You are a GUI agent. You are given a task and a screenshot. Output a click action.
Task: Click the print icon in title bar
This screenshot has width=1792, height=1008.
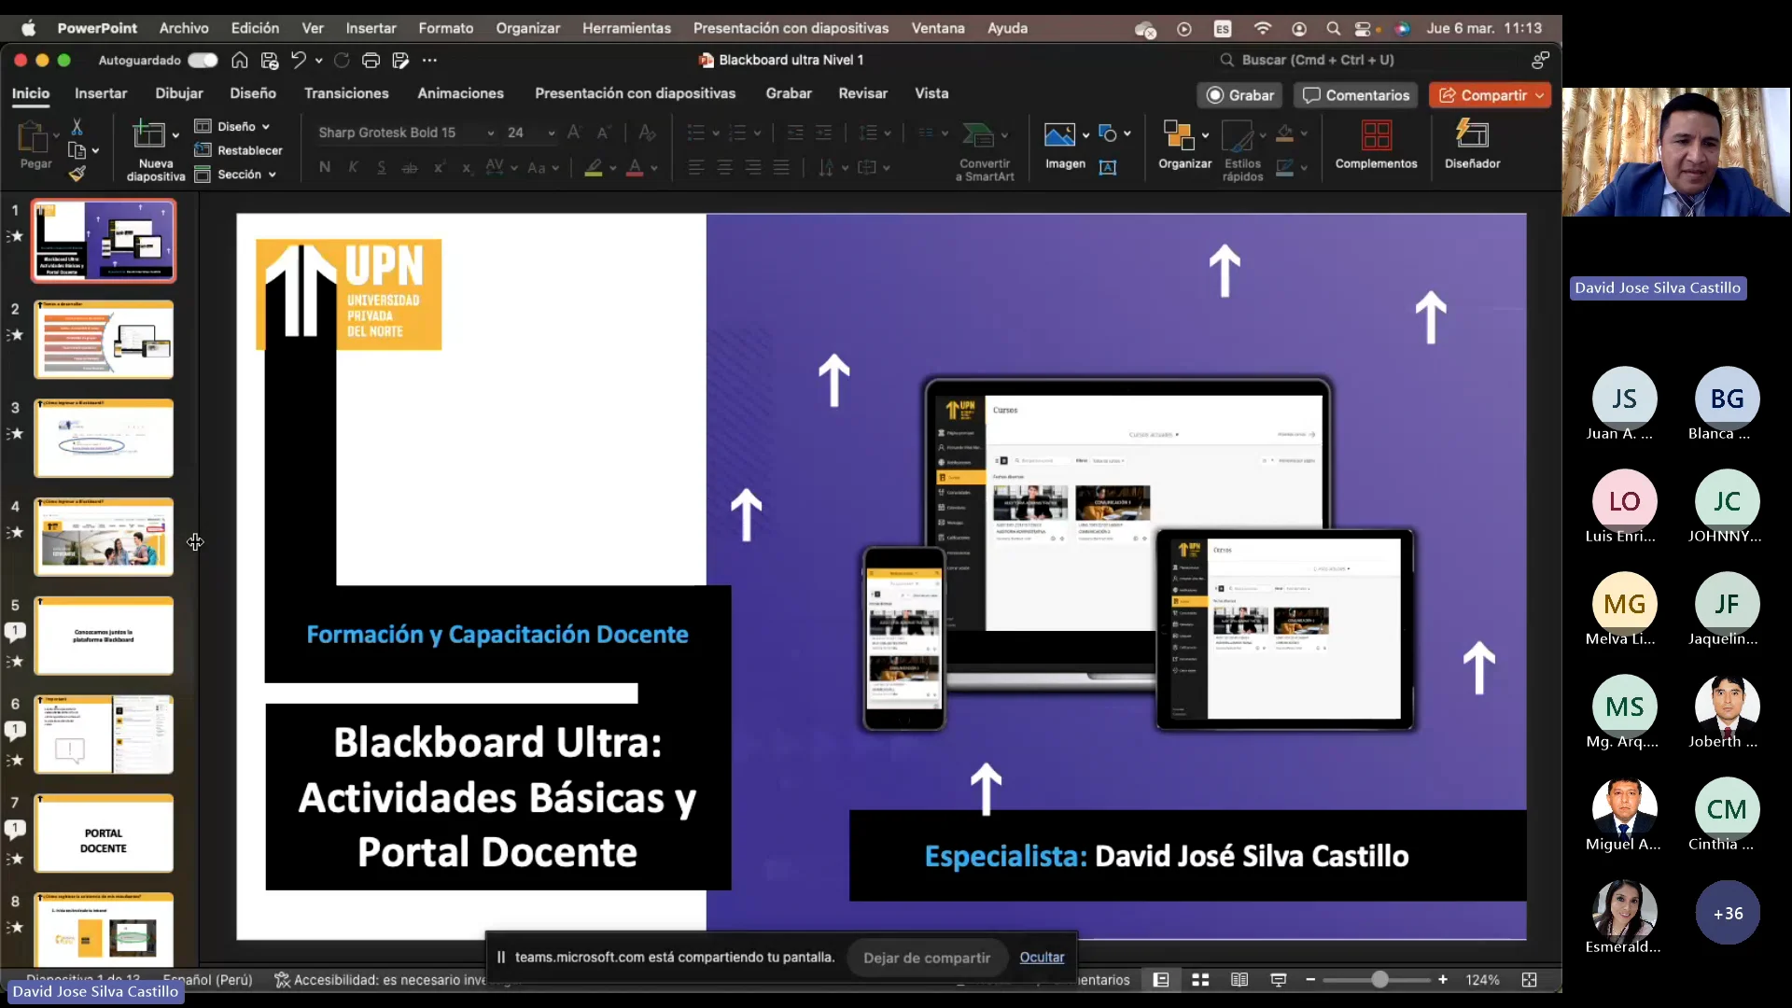click(371, 61)
